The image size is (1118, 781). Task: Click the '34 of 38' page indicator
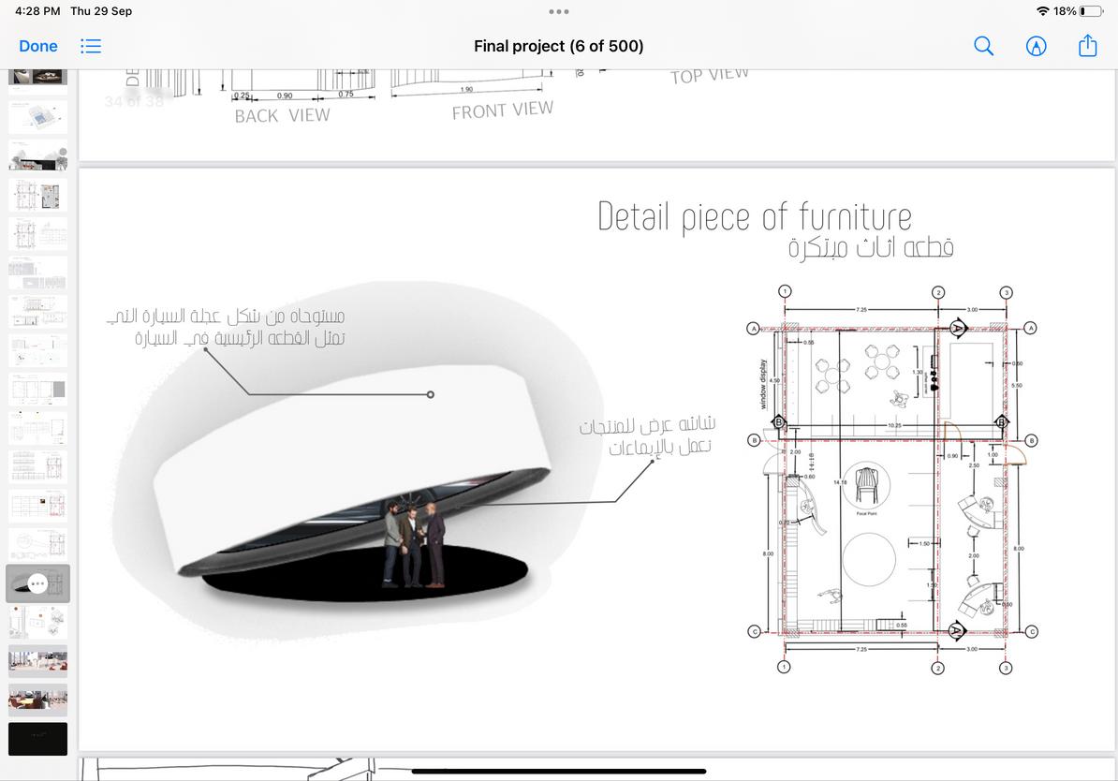(x=134, y=101)
